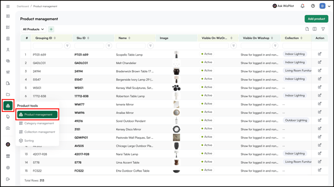334x187 pixels.
Task: Sort by Visible On Wizshop column
Action: tap(272, 38)
